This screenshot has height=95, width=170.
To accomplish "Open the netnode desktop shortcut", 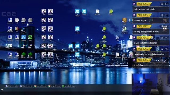I will (23, 20).
